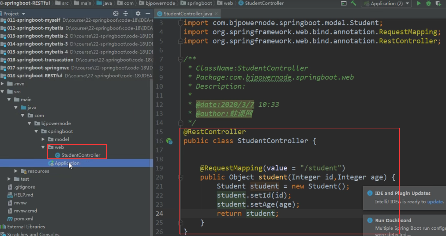Expand the model package
This screenshot has height=236, width=446.
pyautogui.click(x=43, y=139)
